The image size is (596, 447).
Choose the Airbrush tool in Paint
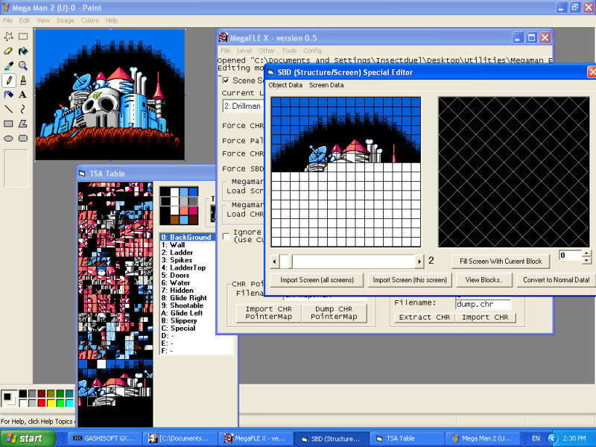(x=8, y=95)
